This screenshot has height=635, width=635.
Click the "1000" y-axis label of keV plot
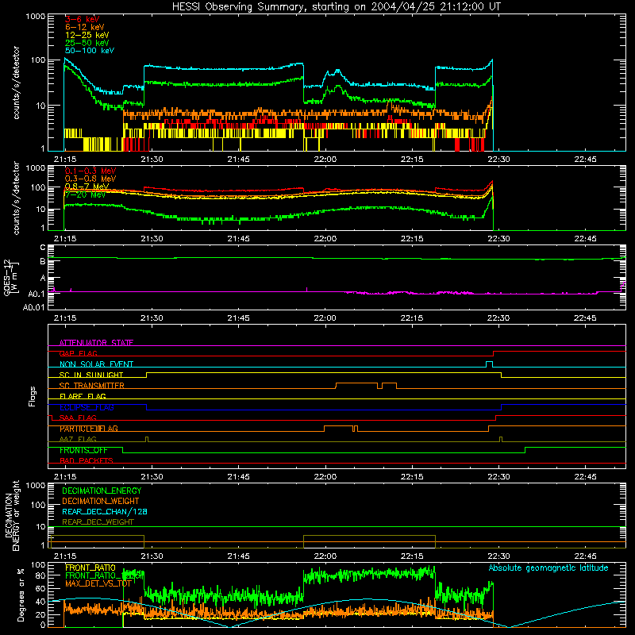pyautogui.click(x=36, y=17)
